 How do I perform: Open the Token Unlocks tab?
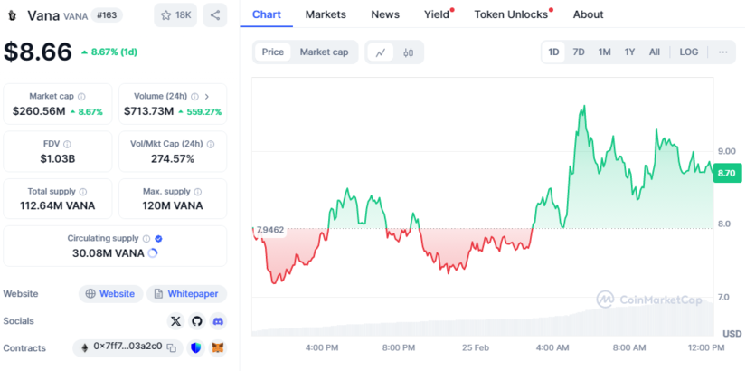point(511,14)
